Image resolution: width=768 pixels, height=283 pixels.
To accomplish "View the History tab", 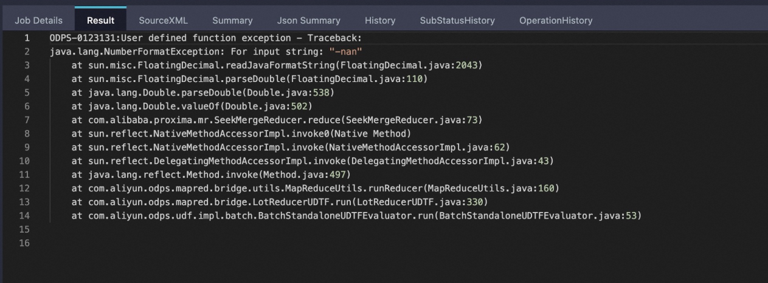I will coord(380,21).
